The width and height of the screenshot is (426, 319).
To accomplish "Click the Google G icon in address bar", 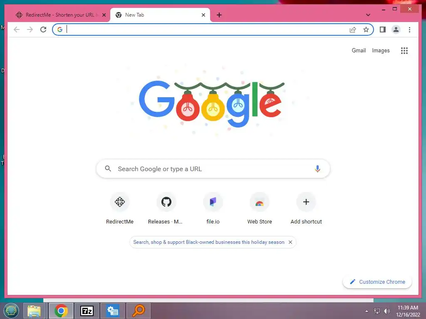I will 60,29.
